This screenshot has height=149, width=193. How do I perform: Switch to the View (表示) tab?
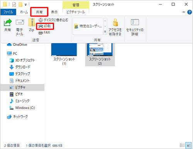click(x=54, y=12)
